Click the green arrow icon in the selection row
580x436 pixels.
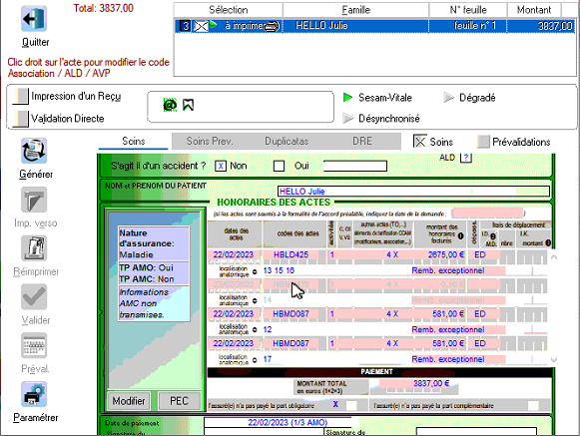(213, 25)
